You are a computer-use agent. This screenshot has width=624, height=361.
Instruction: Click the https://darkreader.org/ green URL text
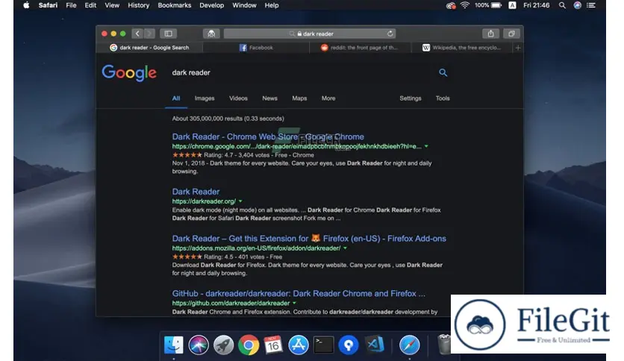204,201
